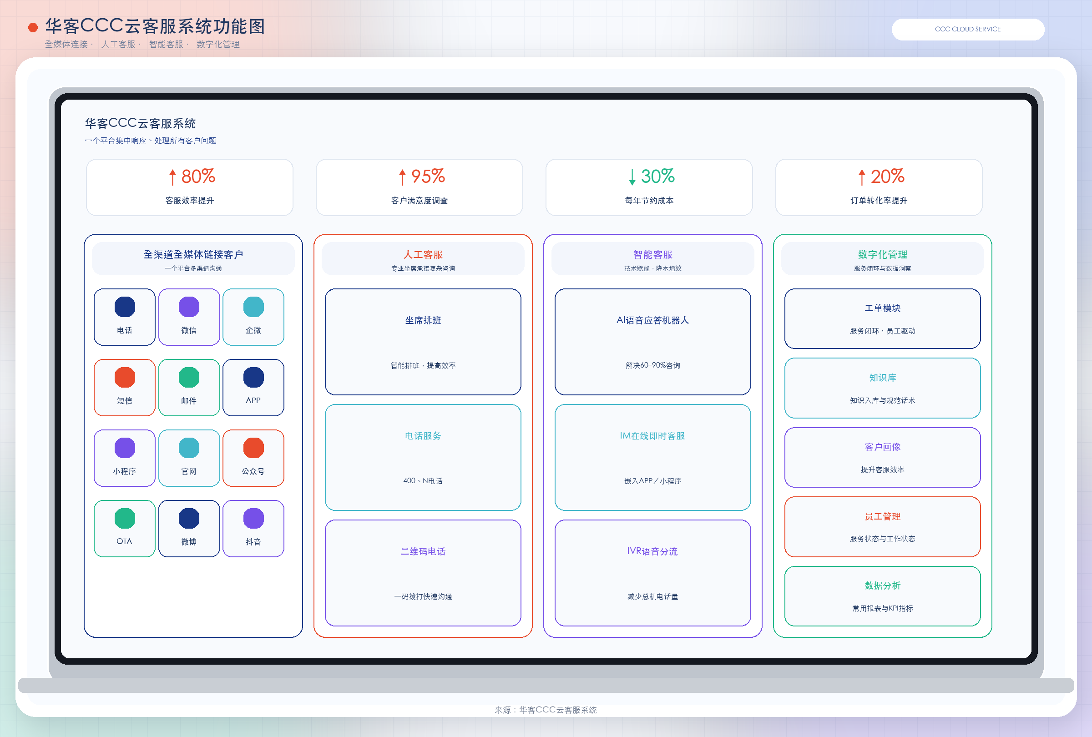The image size is (1092, 737).
Task: Click the AI语音应答机器人 card
Action: click(x=652, y=342)
